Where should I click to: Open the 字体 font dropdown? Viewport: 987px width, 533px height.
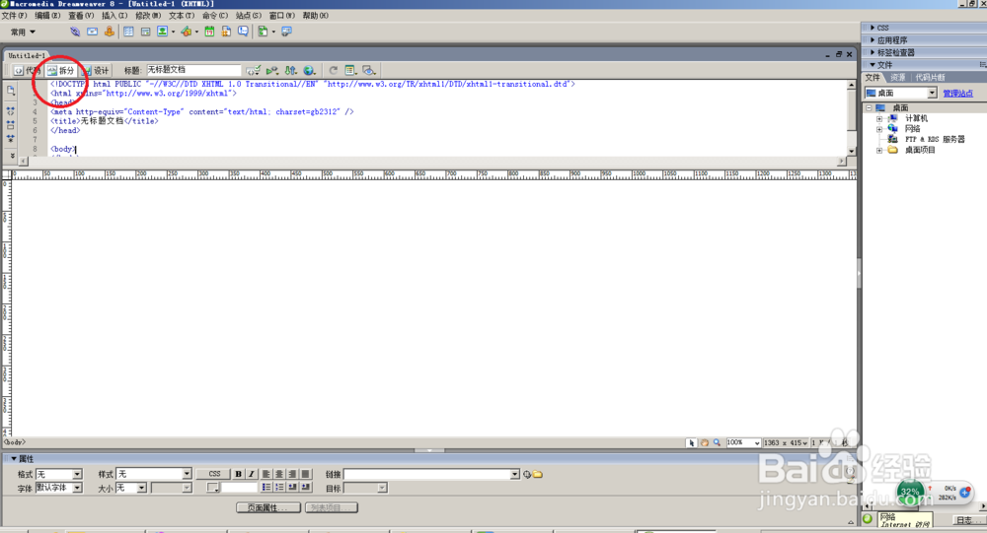(77, 488)
